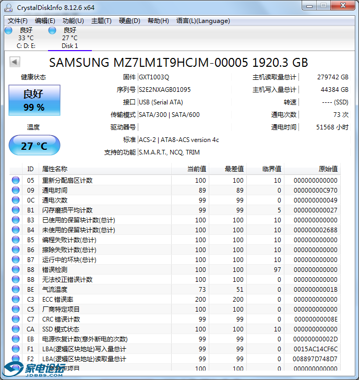Click status orb of attribute 05

(x=16, y=180)
